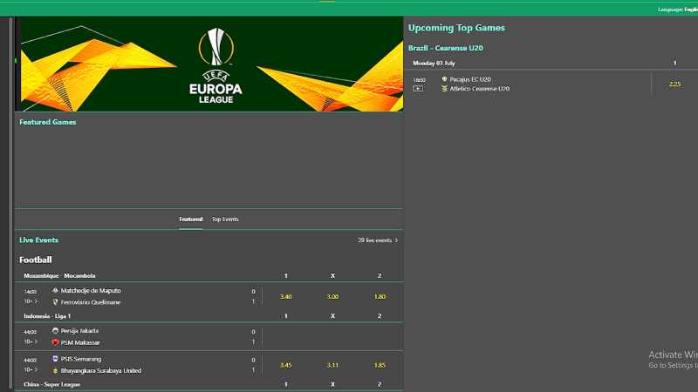Open Brazil - Cearense U20 league link
The height and width of the screenshot is (392, 698).
446,48
